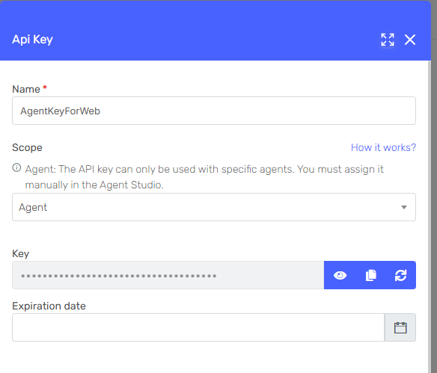Open the Scope dropdown showing Agent
This screenshot has height=373, width=437.
click(214, 207)
